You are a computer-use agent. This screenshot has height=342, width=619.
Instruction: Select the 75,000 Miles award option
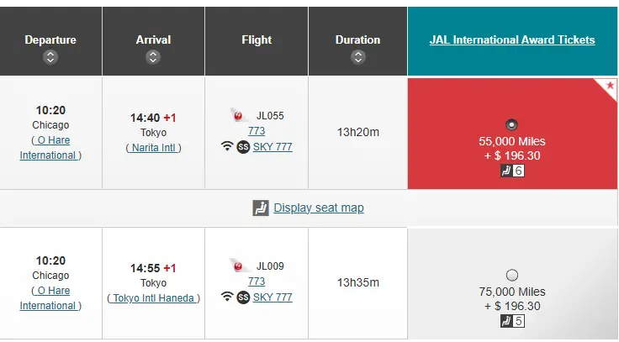coord(511,276)
